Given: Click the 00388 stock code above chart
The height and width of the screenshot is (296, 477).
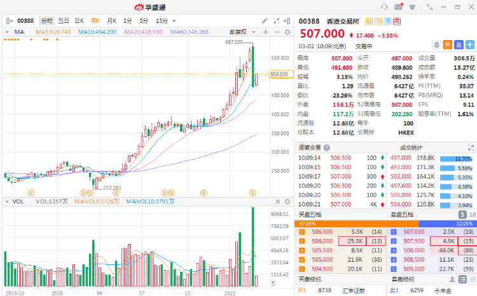Looking at the screenshot, I should (x=25, y=21).
